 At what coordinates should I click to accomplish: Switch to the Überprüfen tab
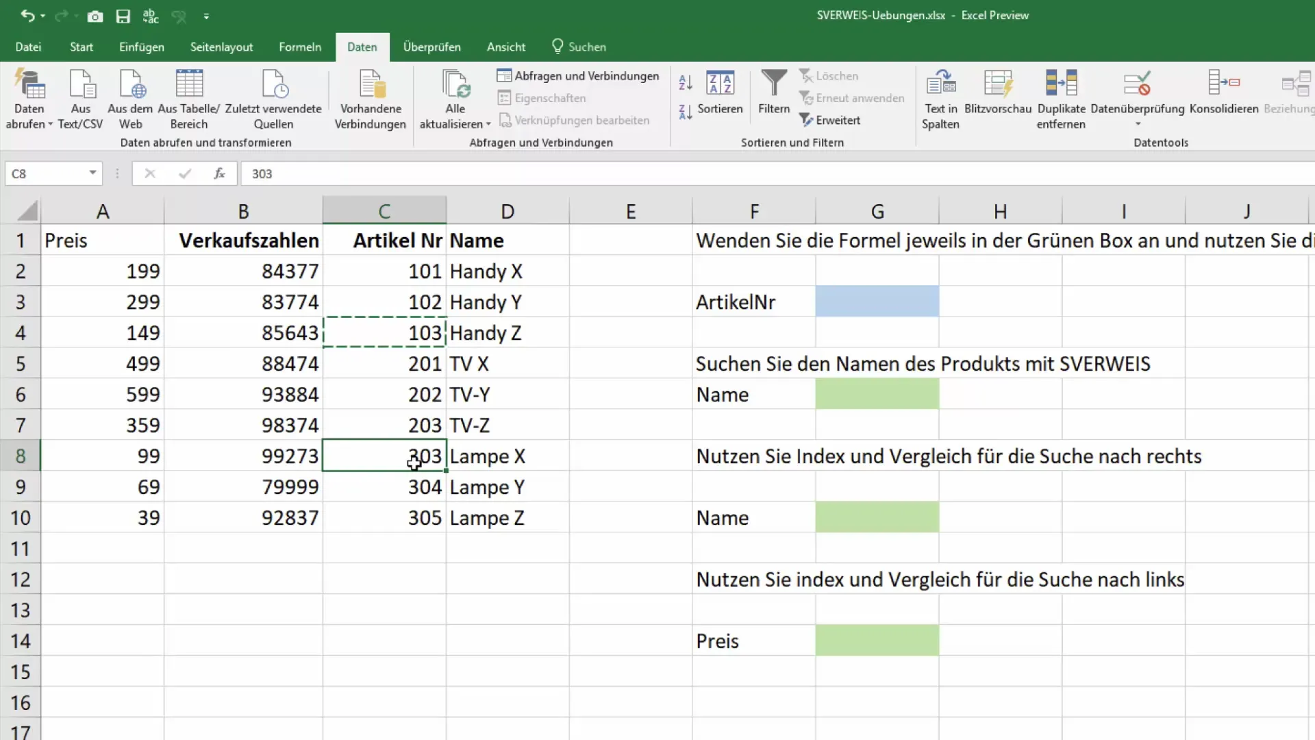tap(432, 47)
